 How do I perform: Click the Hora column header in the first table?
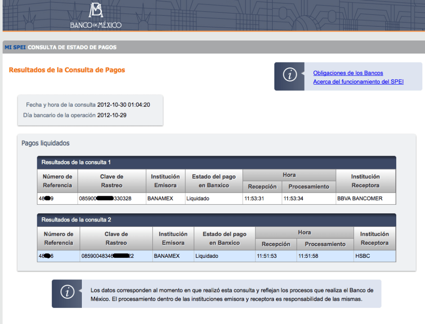(x=289, y=175)
